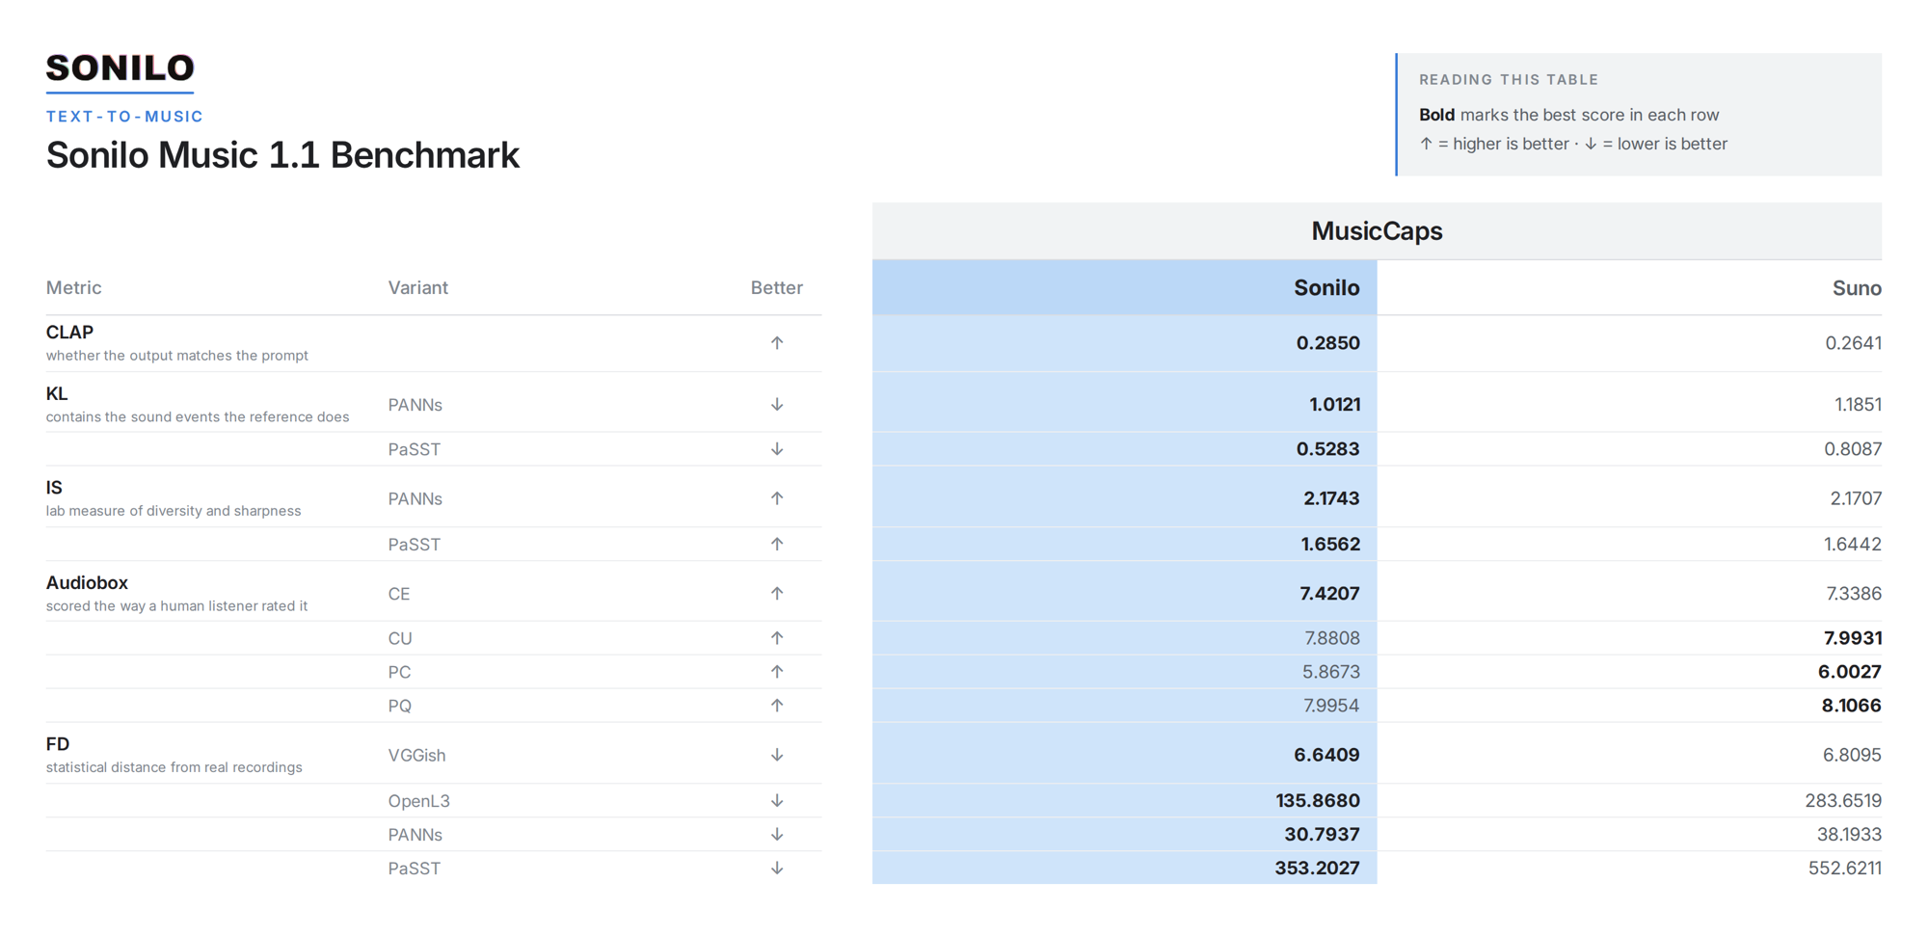Click Sonilo value 7.9954
The width and height of the screenshot is (1928, 936).
[1331, 706]
